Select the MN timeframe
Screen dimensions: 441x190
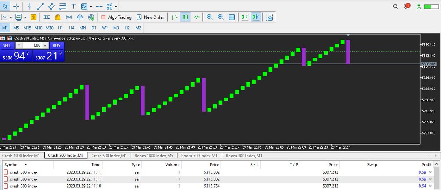83,28
